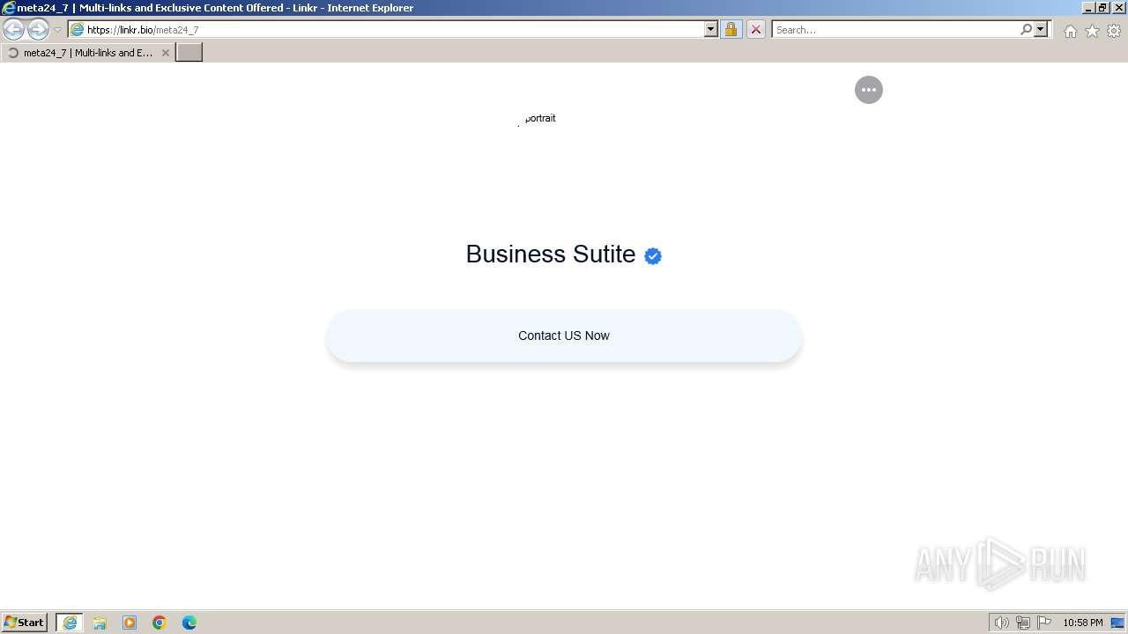The width and height of the screenshot is (1128, 634).
Task: Open a new blank tab
Action: click(x=189, y=53)
